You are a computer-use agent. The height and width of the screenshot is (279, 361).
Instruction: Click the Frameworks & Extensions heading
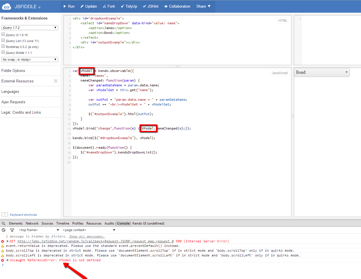point(25,18)
